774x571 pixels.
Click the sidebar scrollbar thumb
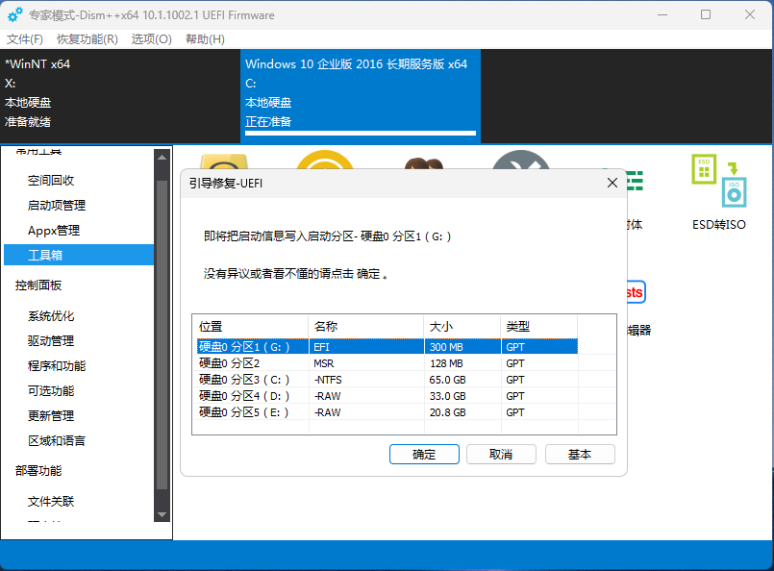point(162,335)
